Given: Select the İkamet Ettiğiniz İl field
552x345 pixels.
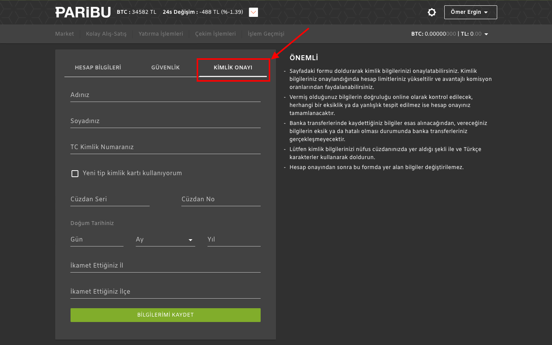Looking at the screenshot, I should point(165,265).
